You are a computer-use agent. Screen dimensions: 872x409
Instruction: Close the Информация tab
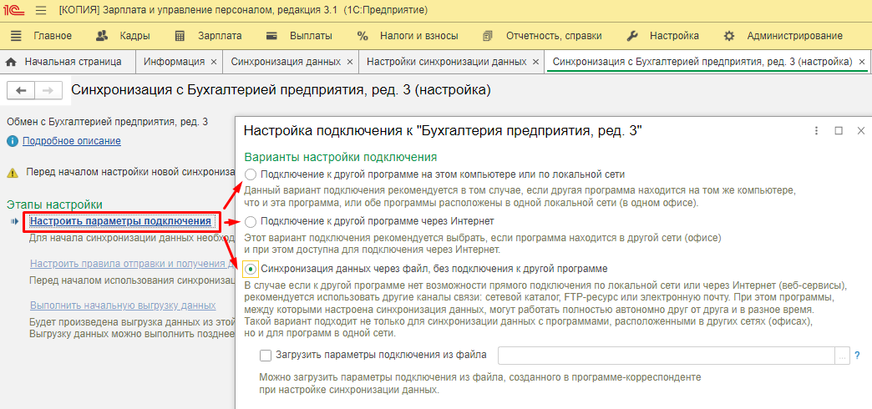click(214, 63)
